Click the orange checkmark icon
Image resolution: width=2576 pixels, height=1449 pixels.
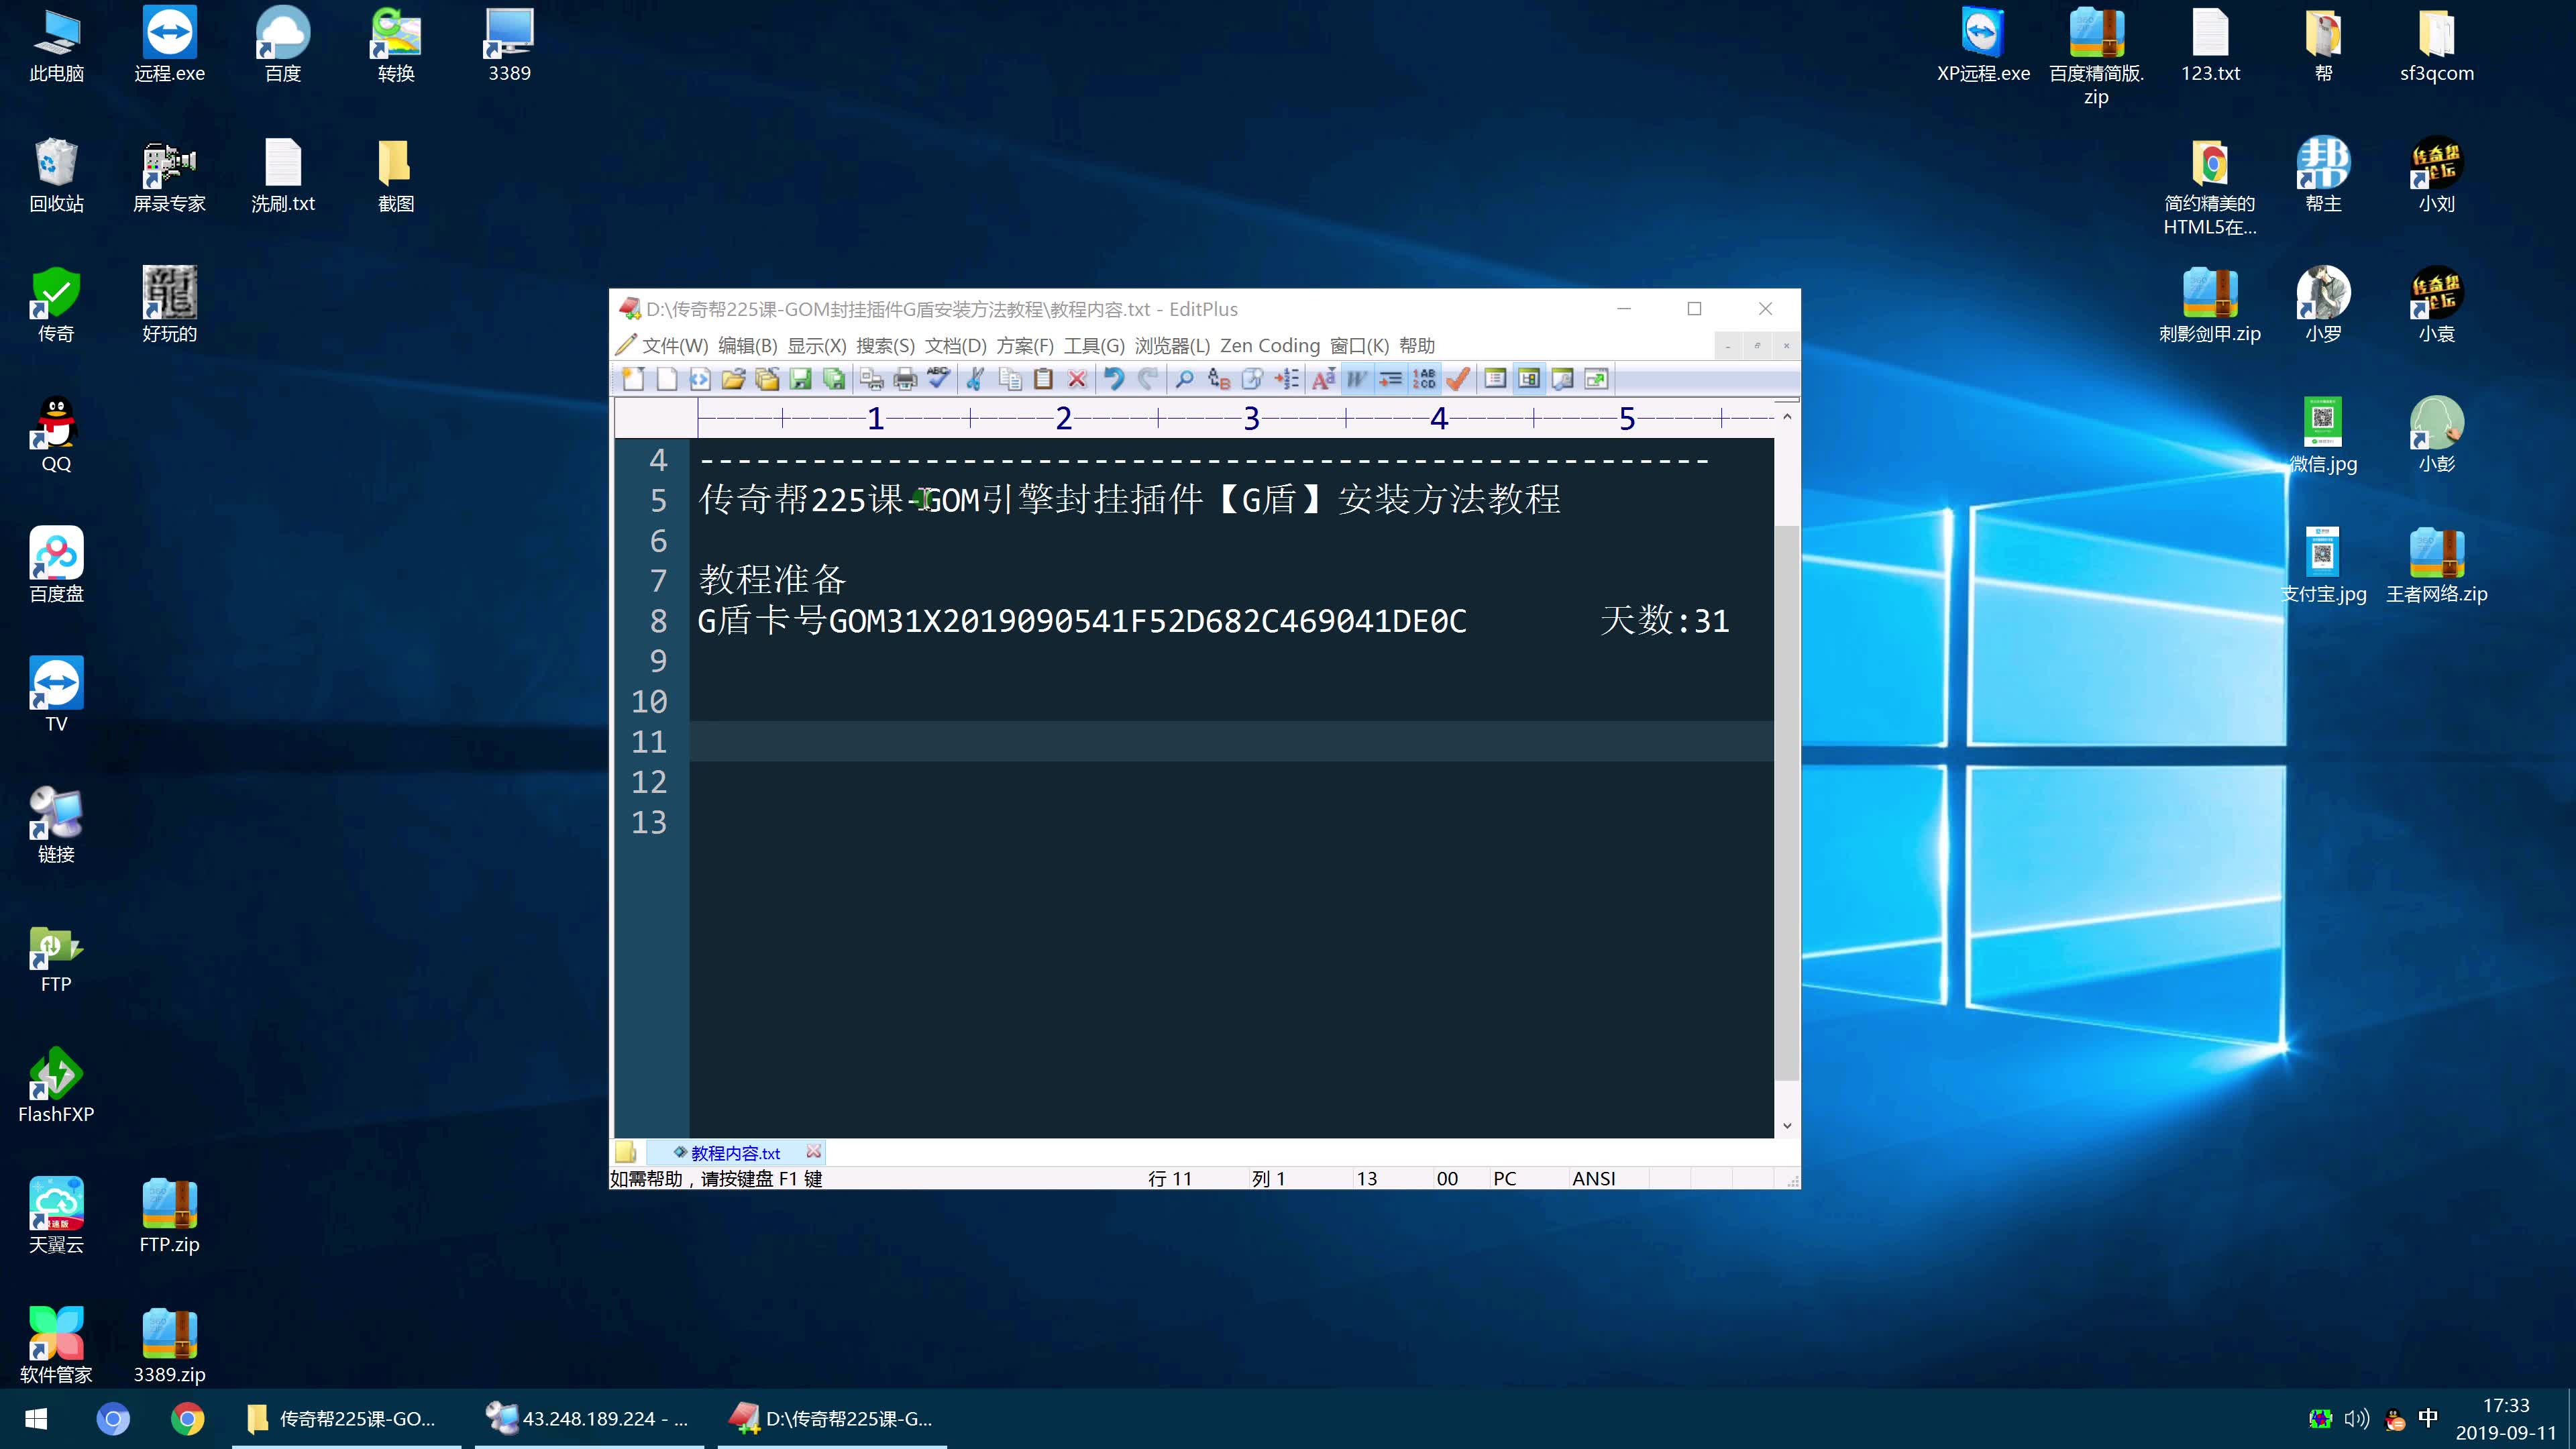[1458, 379]
